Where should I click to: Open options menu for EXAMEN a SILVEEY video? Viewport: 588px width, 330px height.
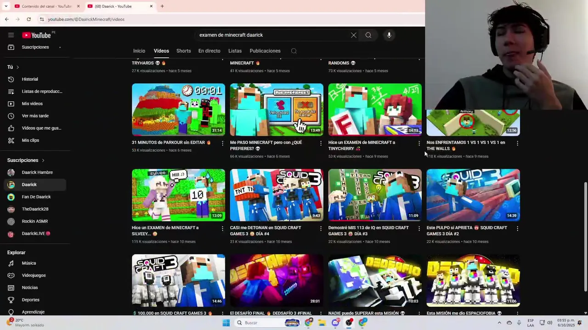(223, 229)
